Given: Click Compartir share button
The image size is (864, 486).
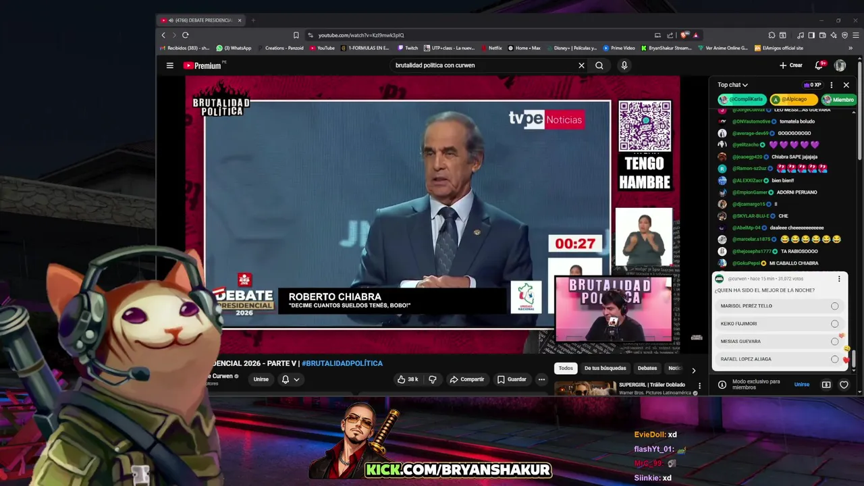Looking at the screenshot, I should pos(467,379).
